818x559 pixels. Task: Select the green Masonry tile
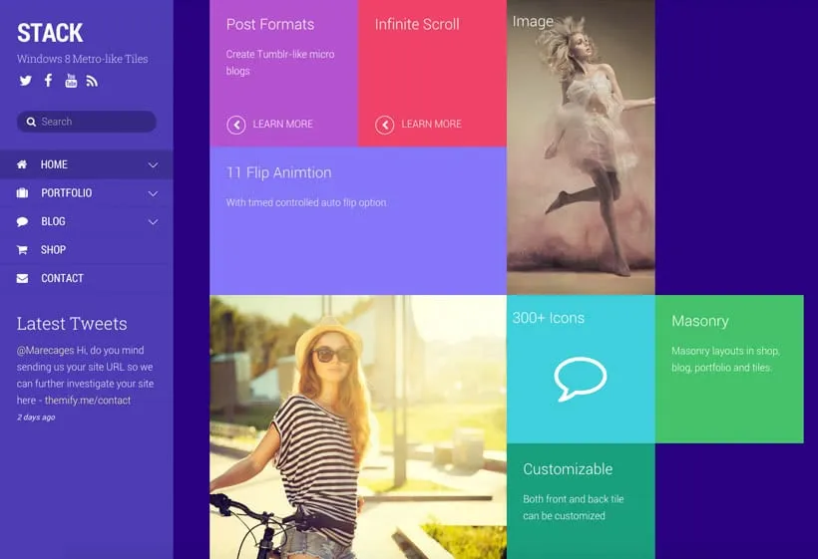point(729,369)
